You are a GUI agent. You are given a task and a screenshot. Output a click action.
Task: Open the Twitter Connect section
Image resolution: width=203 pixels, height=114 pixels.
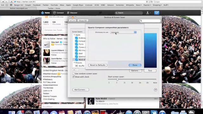click(x=58, y=13)
